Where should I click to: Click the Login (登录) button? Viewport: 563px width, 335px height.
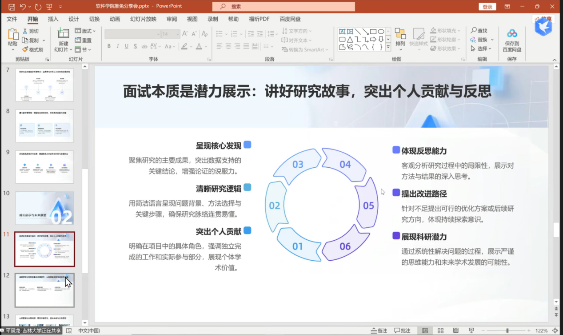pos(487,7)
